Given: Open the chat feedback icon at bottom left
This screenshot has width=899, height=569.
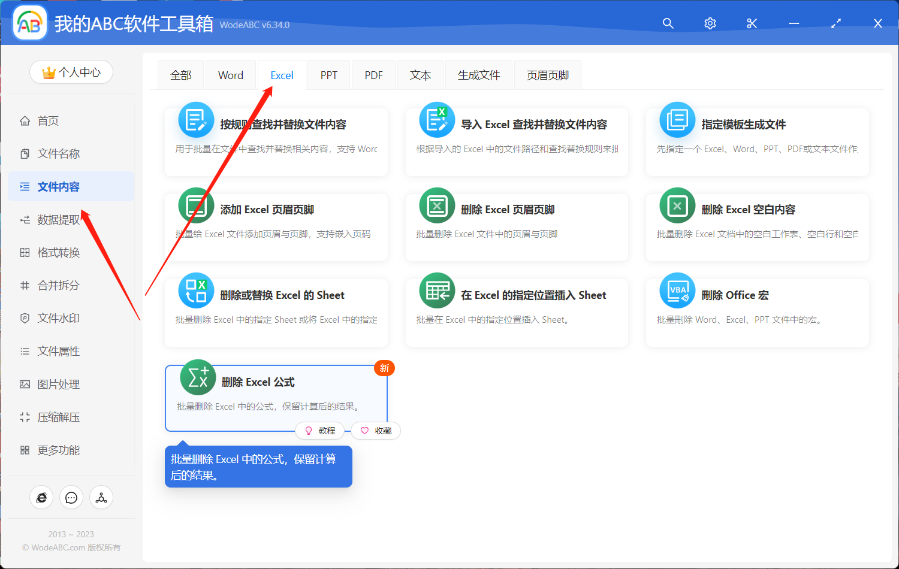Looking at the screenshot, I should (71, 497).
